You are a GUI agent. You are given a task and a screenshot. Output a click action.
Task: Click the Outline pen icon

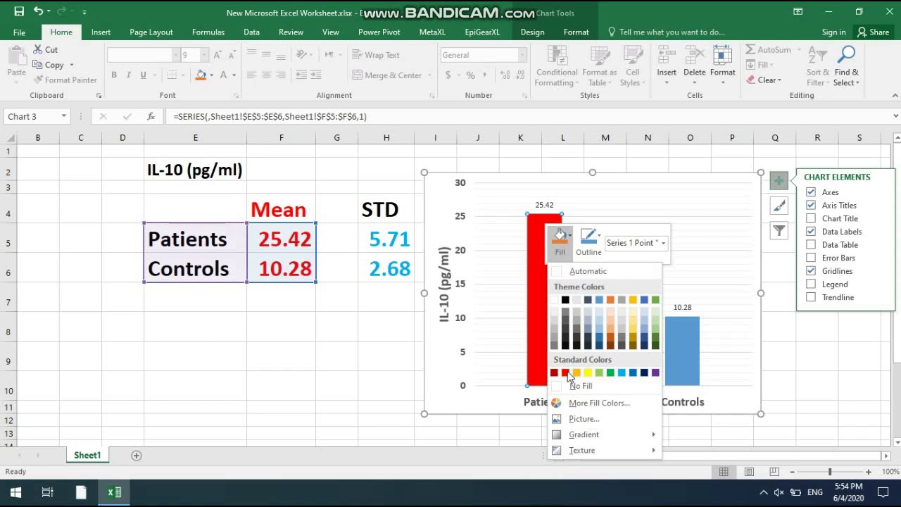tap(588, 236)
